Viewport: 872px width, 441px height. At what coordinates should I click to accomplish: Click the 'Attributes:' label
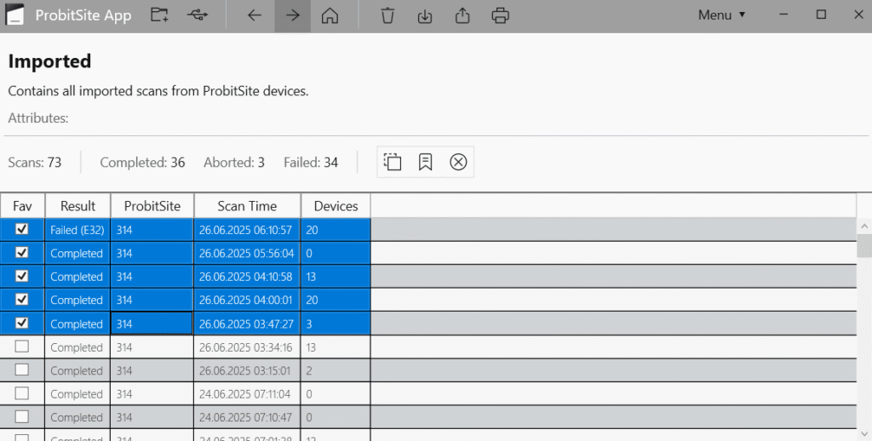[x=37, y=117]
